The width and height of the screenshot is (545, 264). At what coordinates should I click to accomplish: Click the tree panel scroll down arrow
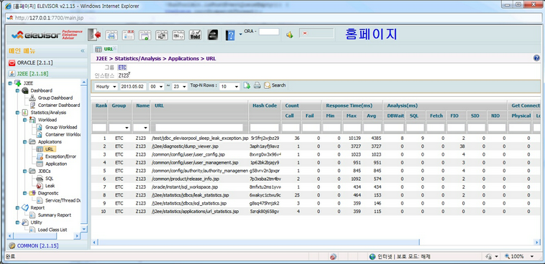click(x=84, y=229)
